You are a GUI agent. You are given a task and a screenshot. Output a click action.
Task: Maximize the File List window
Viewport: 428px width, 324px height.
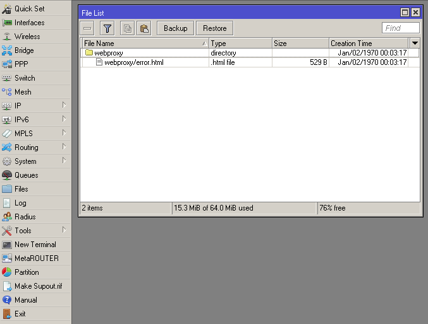point(405,13)
